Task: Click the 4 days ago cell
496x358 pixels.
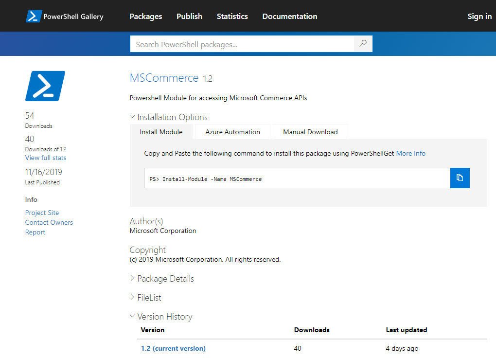Action: (x=402, y=348)
